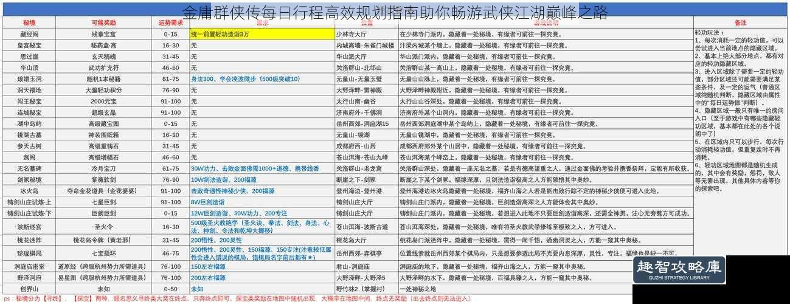
Task: Select the 铸剑山庄试炼·上 cell
Action: [29, 202]
